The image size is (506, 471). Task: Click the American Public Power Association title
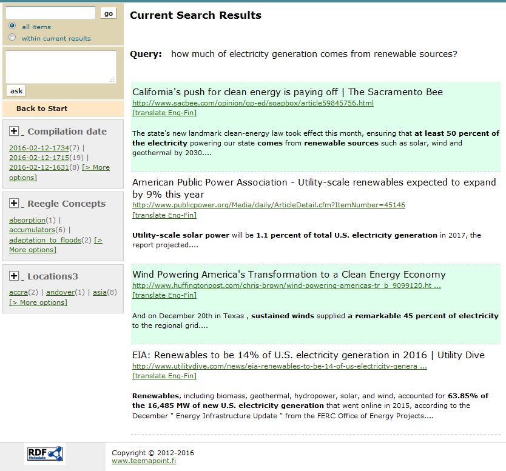pos(314,189)
